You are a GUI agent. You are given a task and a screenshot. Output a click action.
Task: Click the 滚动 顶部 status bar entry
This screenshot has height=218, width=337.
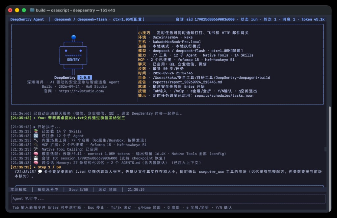tap(108, 190)
